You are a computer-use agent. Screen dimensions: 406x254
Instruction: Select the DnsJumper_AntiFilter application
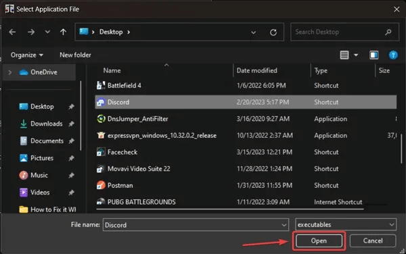246,119
